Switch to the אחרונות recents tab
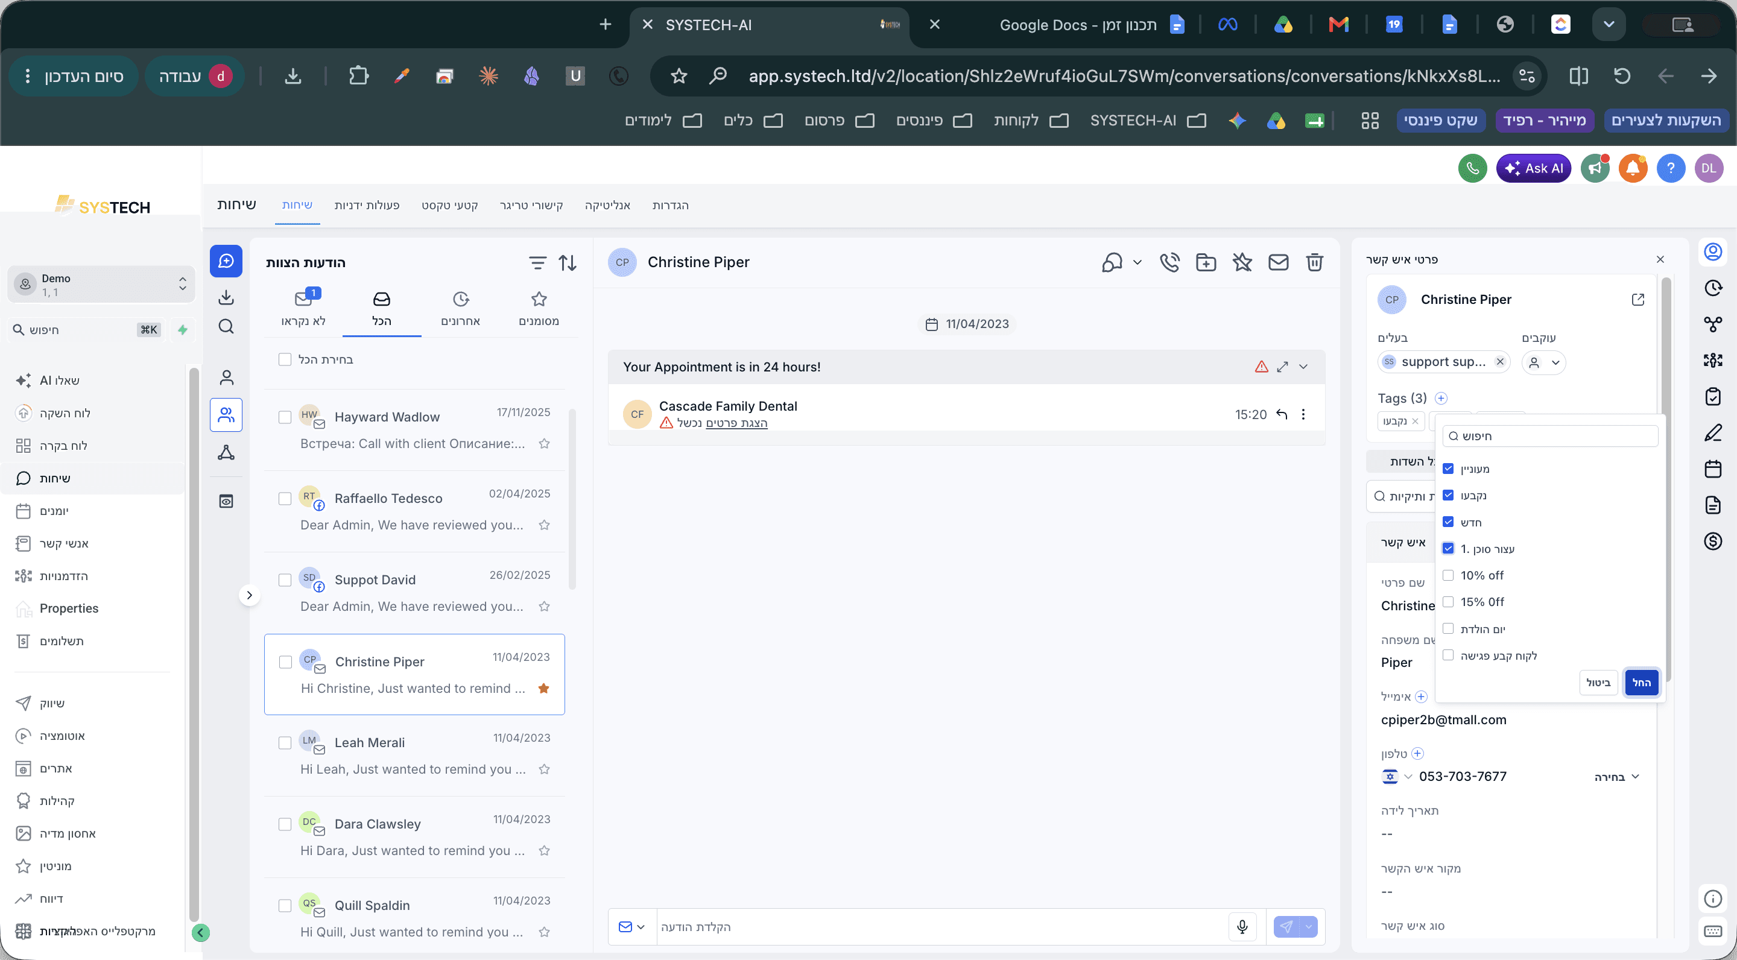The height and width of the screenshot is (960, 1737). (461, 309)
